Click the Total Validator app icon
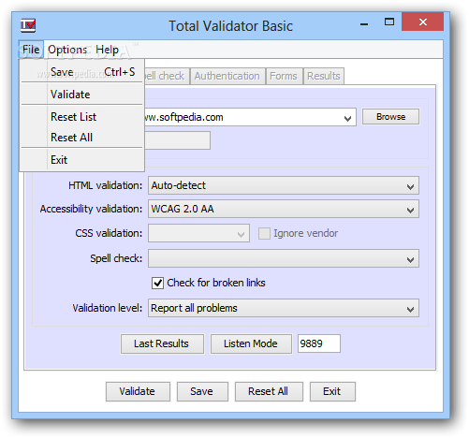The image size is (469, 438). point(28,25)
